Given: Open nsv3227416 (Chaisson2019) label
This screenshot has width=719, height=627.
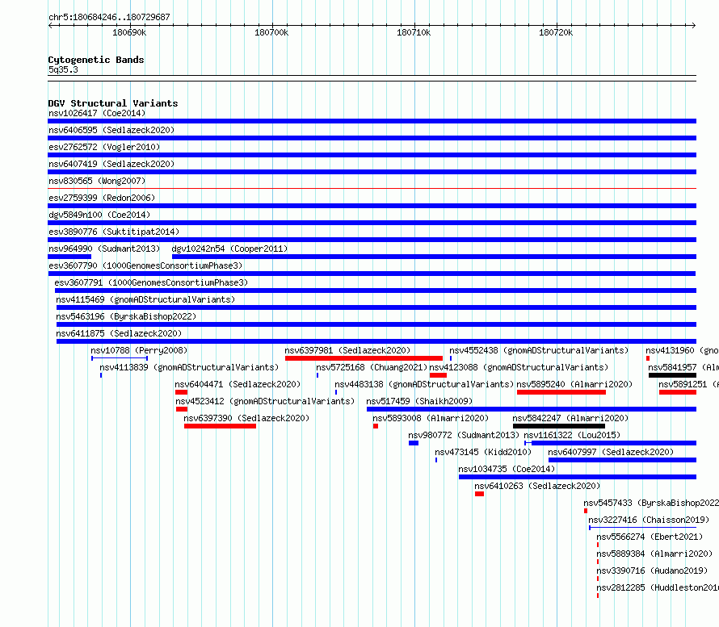Looking at the screenshot, I should [x=649, y=520].
